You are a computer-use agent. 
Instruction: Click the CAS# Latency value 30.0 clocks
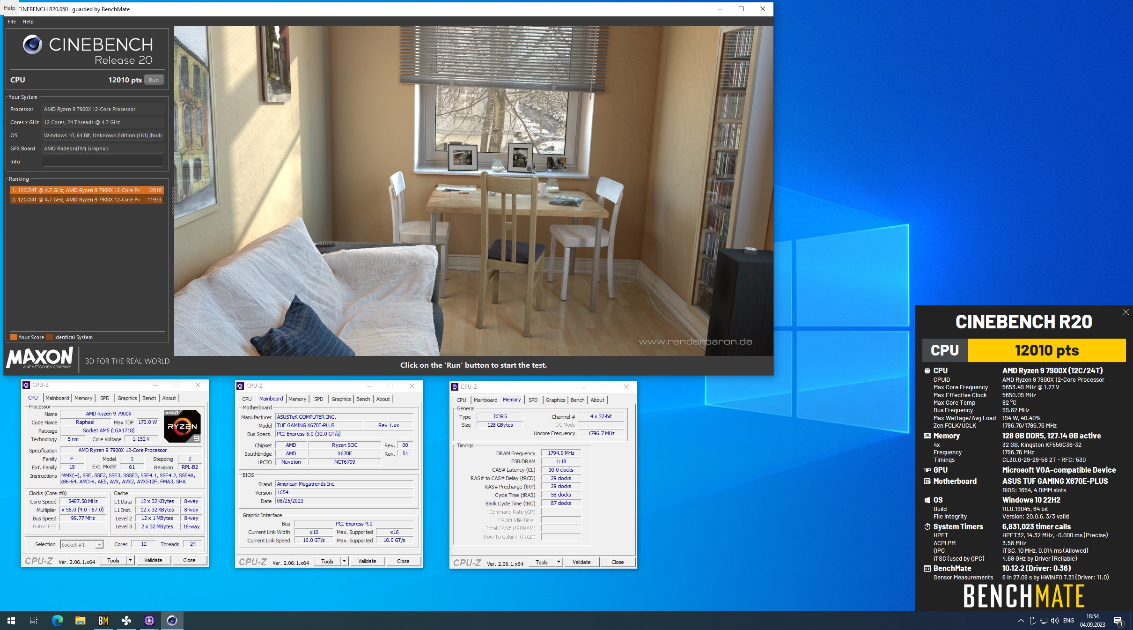561,470
